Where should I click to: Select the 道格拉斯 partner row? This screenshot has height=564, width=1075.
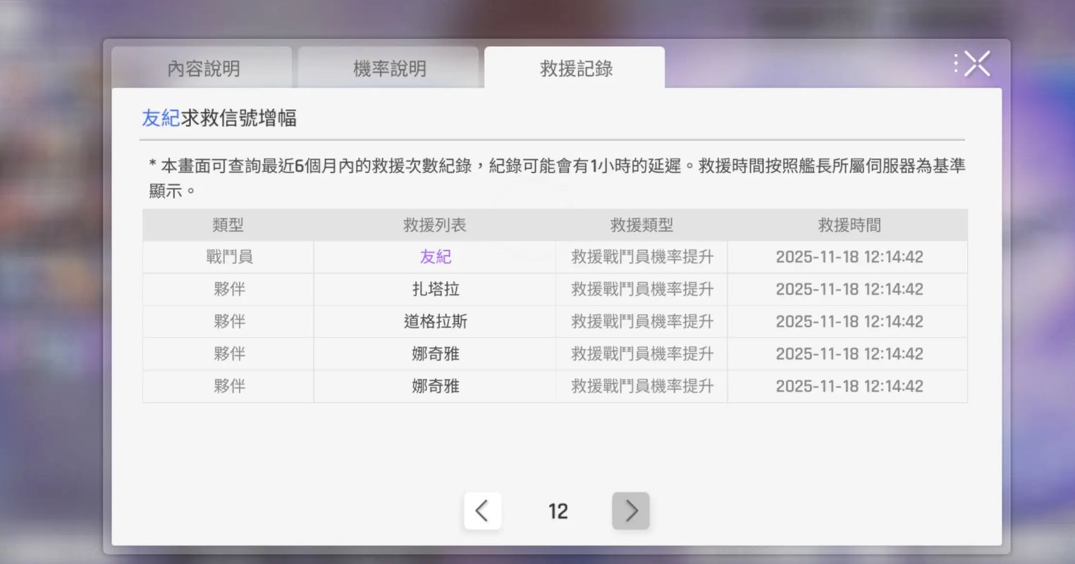coord(435,322)
